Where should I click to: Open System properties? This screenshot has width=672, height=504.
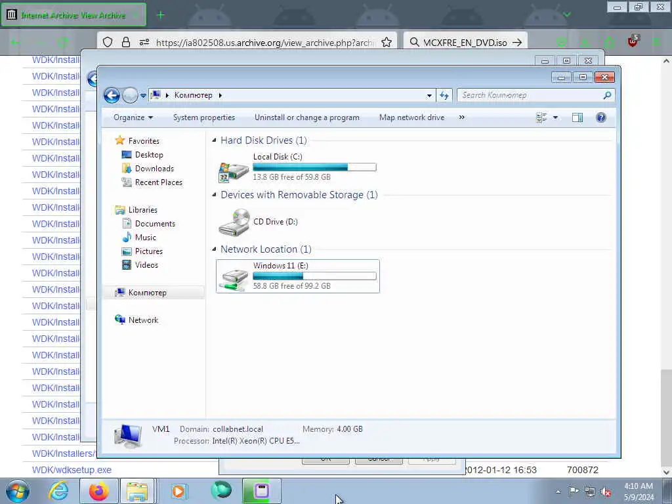204,117
